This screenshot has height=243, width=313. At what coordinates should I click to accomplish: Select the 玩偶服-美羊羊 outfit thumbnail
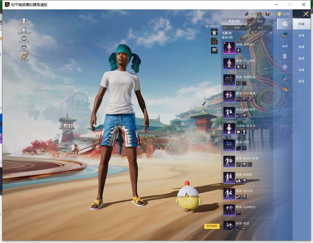point(229,129)
